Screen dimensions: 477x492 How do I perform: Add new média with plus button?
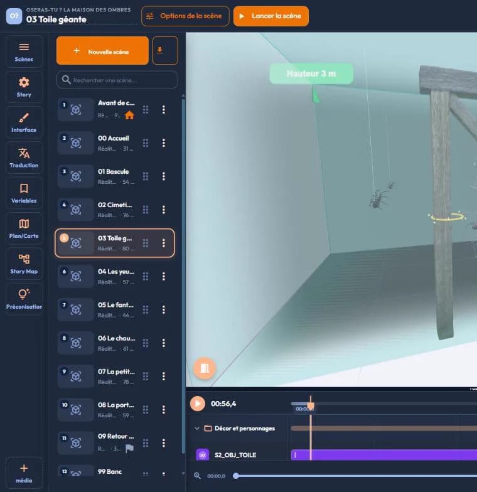[24, 473]
